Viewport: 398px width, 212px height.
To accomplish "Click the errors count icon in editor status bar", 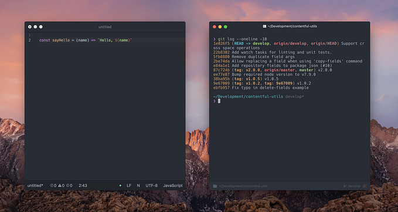I will [52, 186].
